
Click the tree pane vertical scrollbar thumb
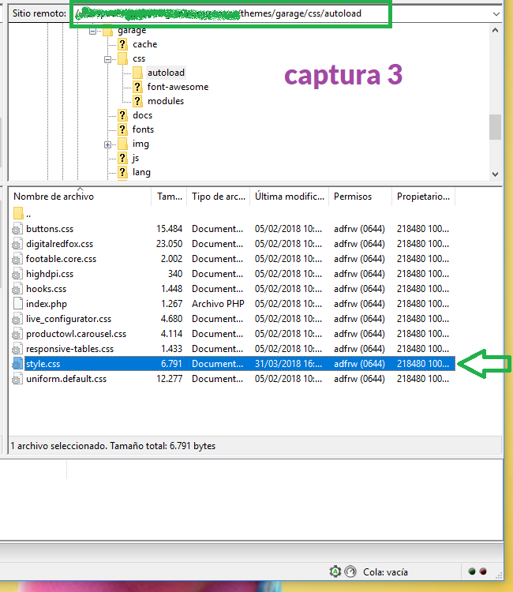pyautogui.click(x=496, y=127)
